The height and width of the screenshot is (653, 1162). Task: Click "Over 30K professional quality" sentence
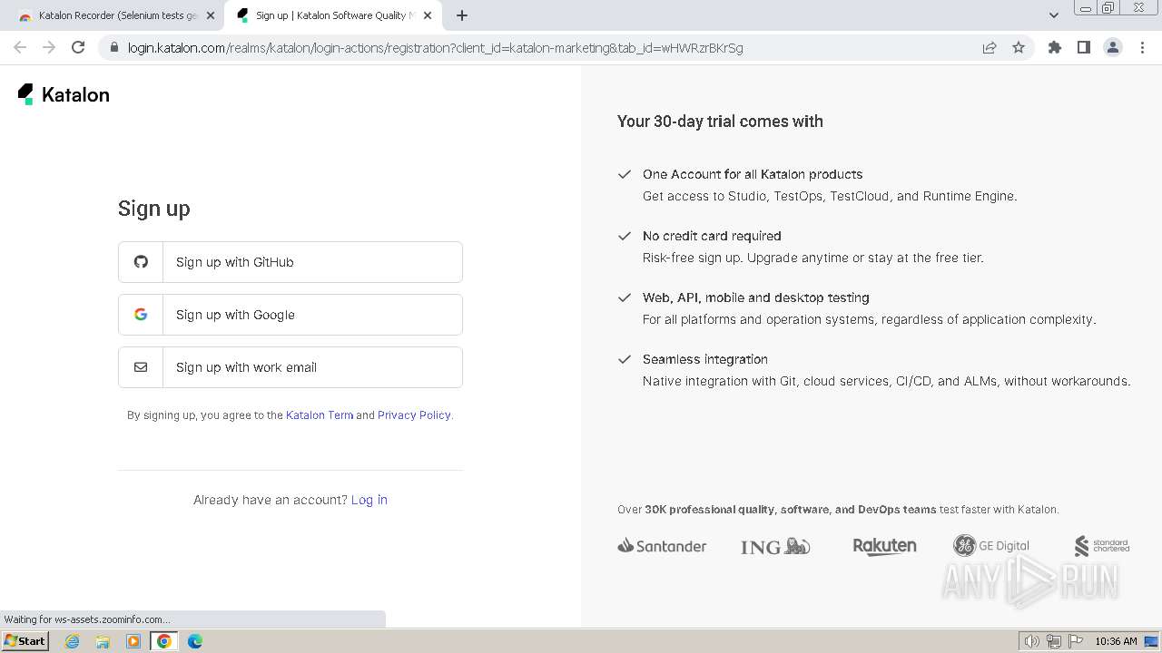pyautogui.click(x=838, y=510)
